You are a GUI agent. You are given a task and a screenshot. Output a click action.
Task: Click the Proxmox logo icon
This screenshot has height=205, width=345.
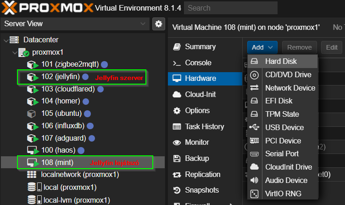pos(9,7)
